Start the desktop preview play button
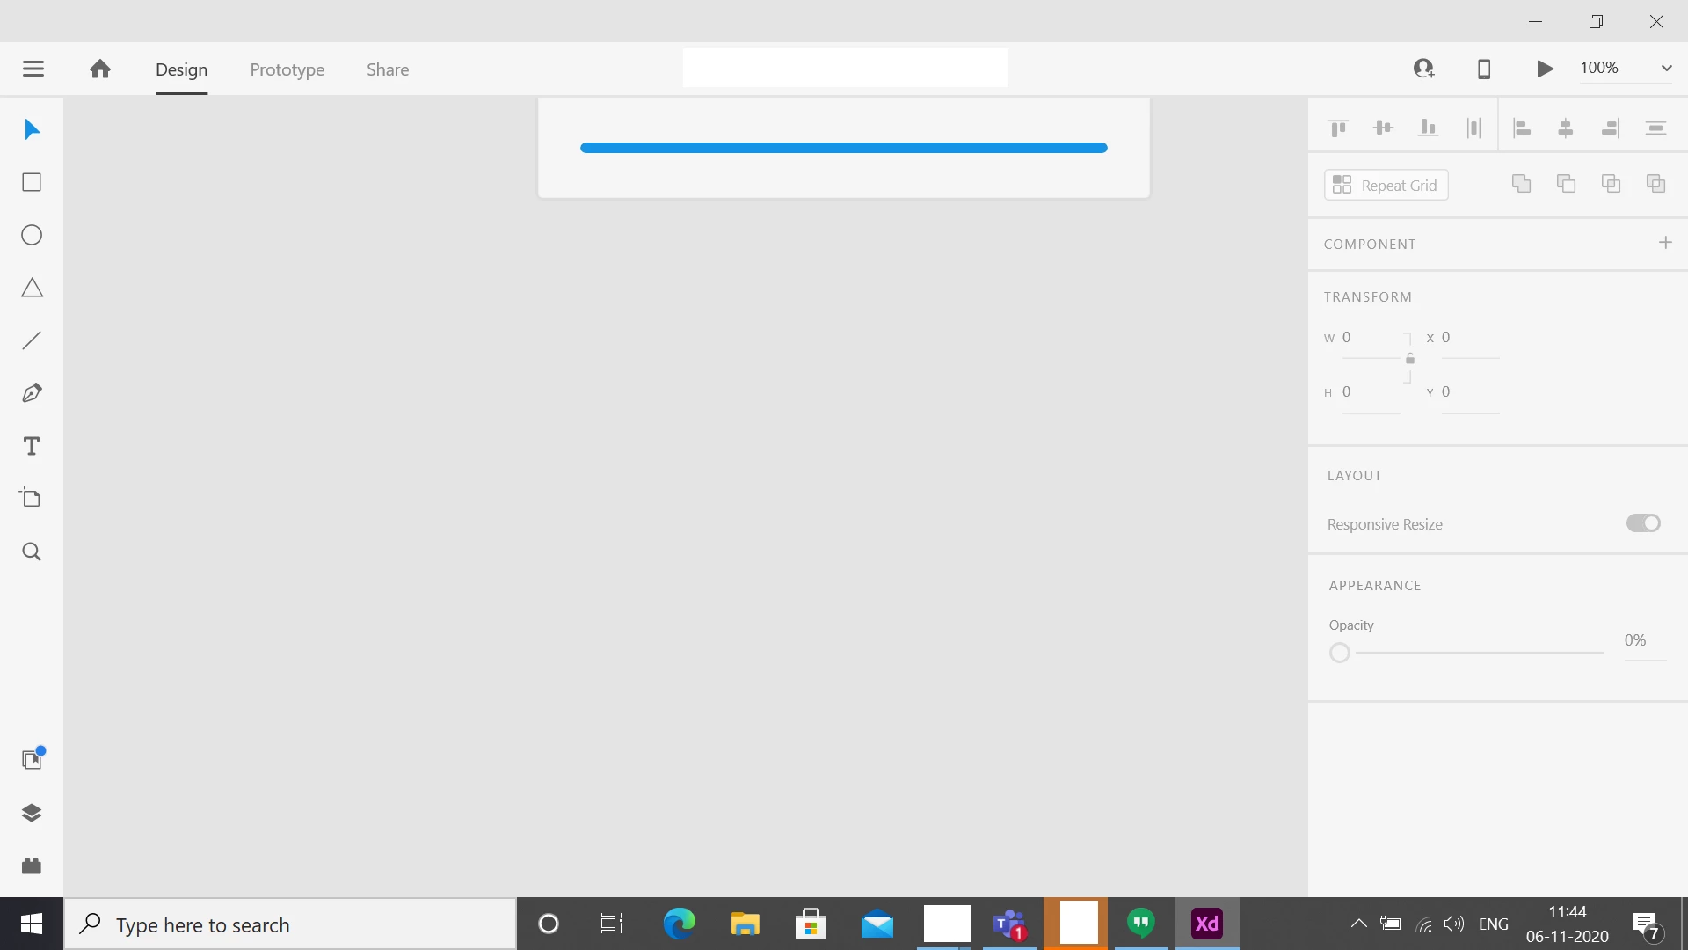Image resolution: width=1688 pixels, height=950 pixels. coord(1545,69)
